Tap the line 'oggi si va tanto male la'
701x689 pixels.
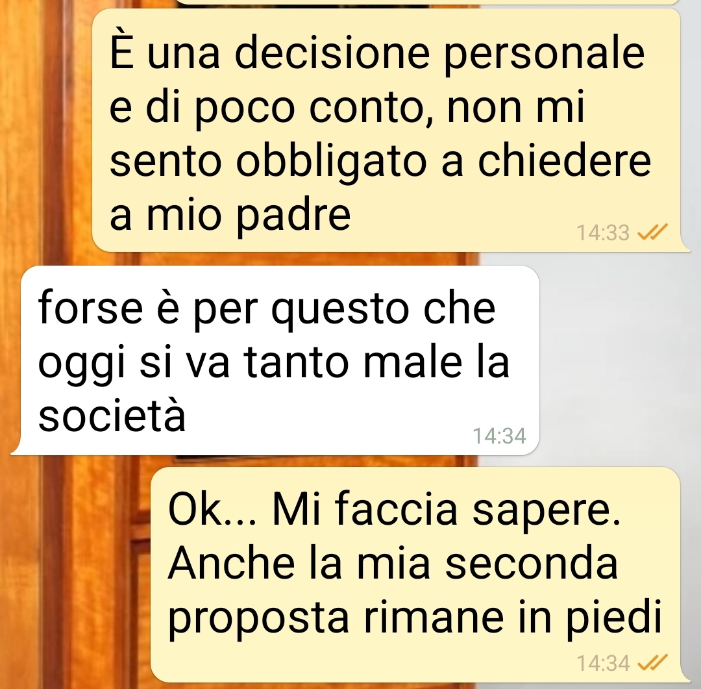tap(274, 363)
